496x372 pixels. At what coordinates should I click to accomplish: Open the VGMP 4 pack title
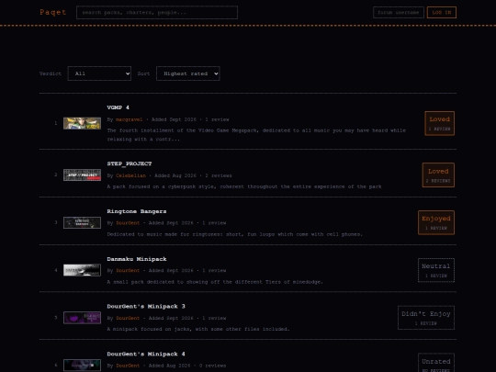click(118, 107)
